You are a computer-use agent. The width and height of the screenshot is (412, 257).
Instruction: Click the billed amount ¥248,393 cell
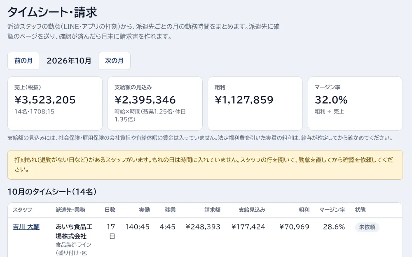[x=203, y=227]
